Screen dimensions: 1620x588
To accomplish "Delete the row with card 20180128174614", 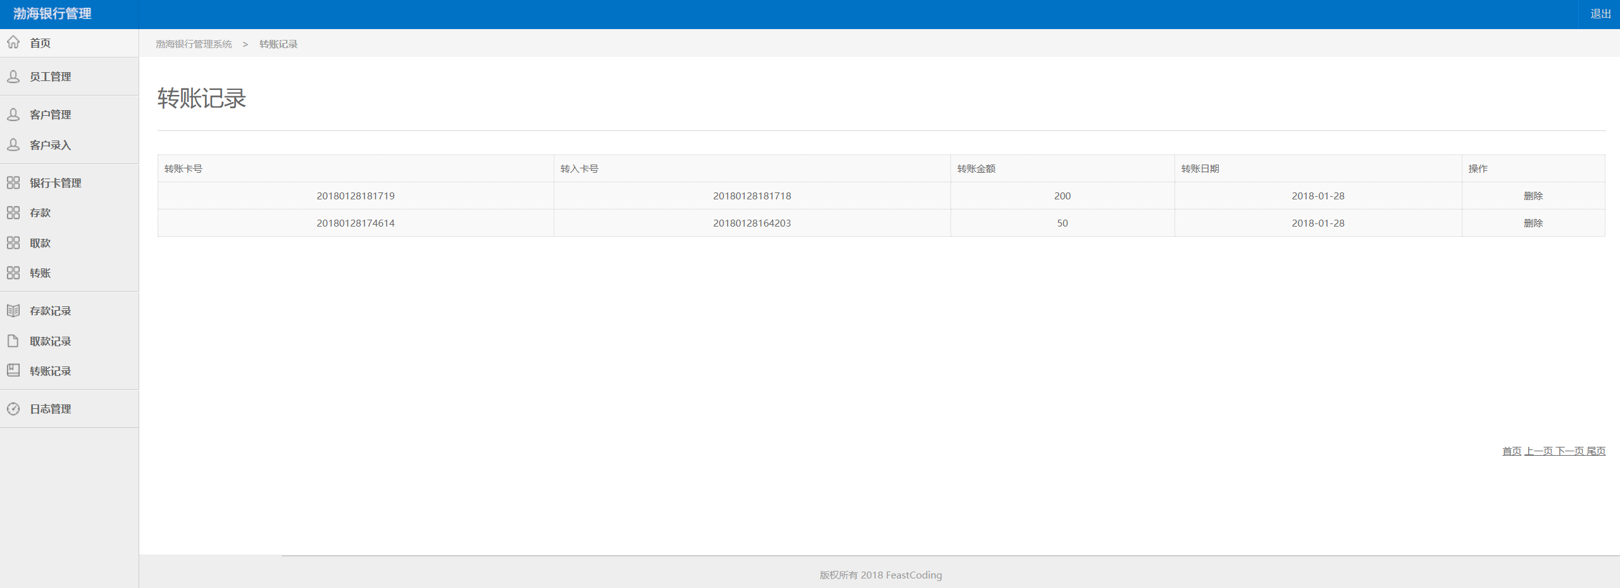I will click(1533, 223).
